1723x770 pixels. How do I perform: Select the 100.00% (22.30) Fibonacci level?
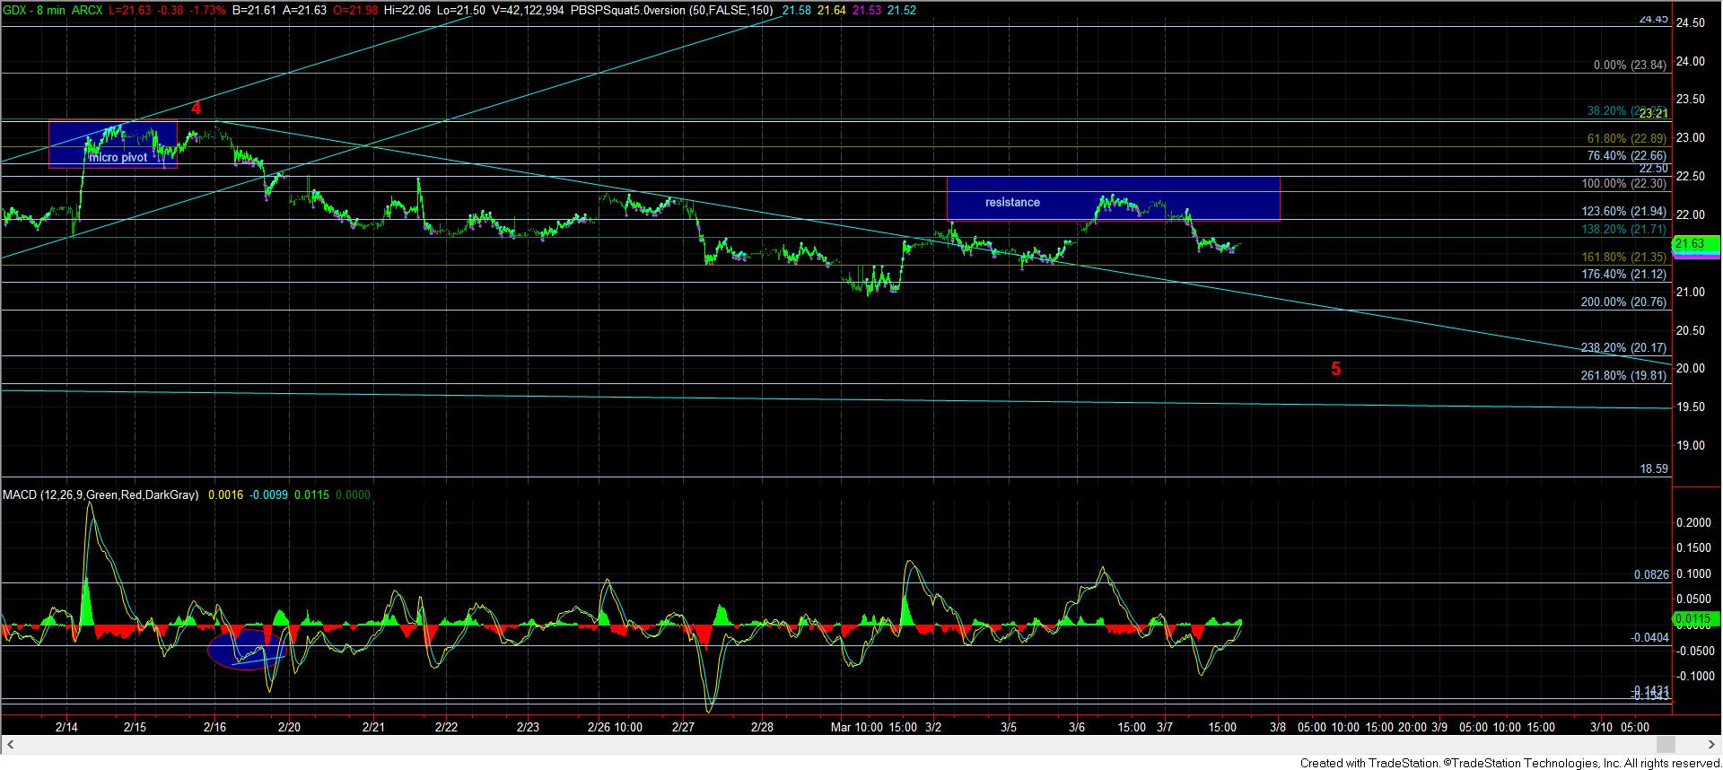1623,183
